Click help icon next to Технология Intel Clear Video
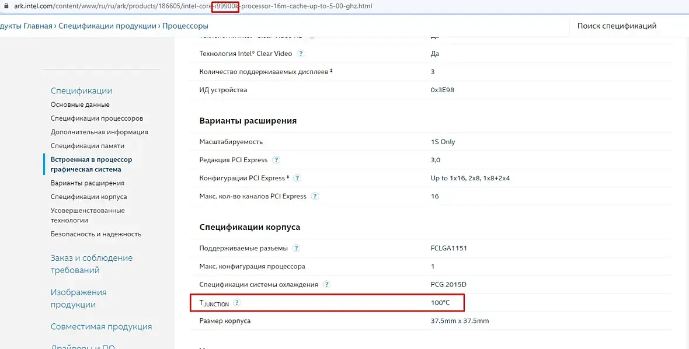689x349 pixels. point(301,54)
